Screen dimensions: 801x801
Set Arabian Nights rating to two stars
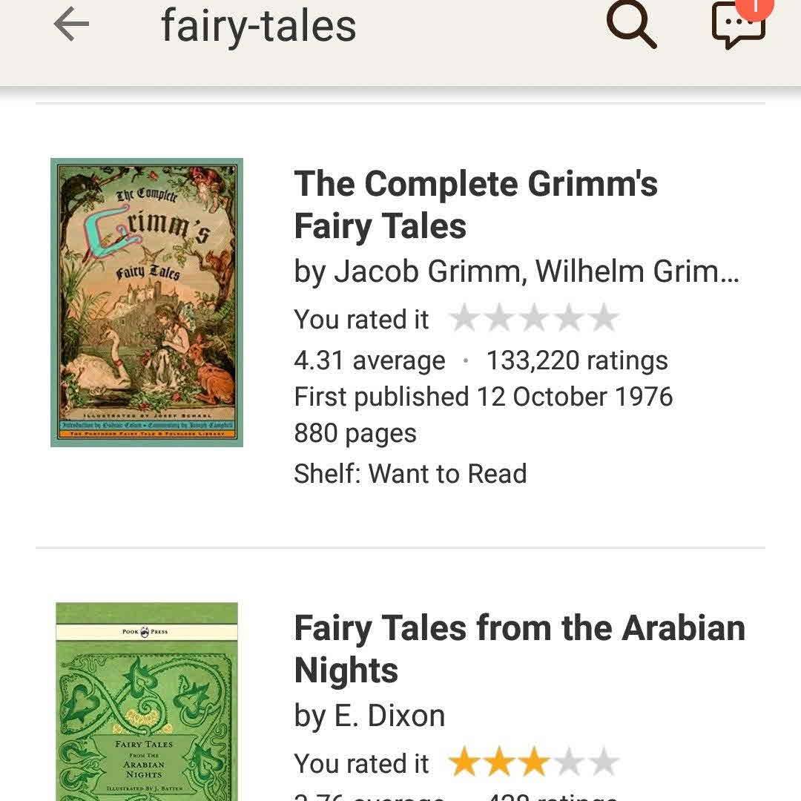[499, 762]
